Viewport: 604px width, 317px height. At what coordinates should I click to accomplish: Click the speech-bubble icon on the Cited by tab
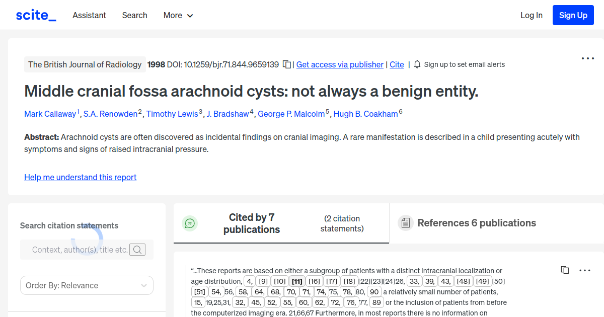tap(190, 223)
